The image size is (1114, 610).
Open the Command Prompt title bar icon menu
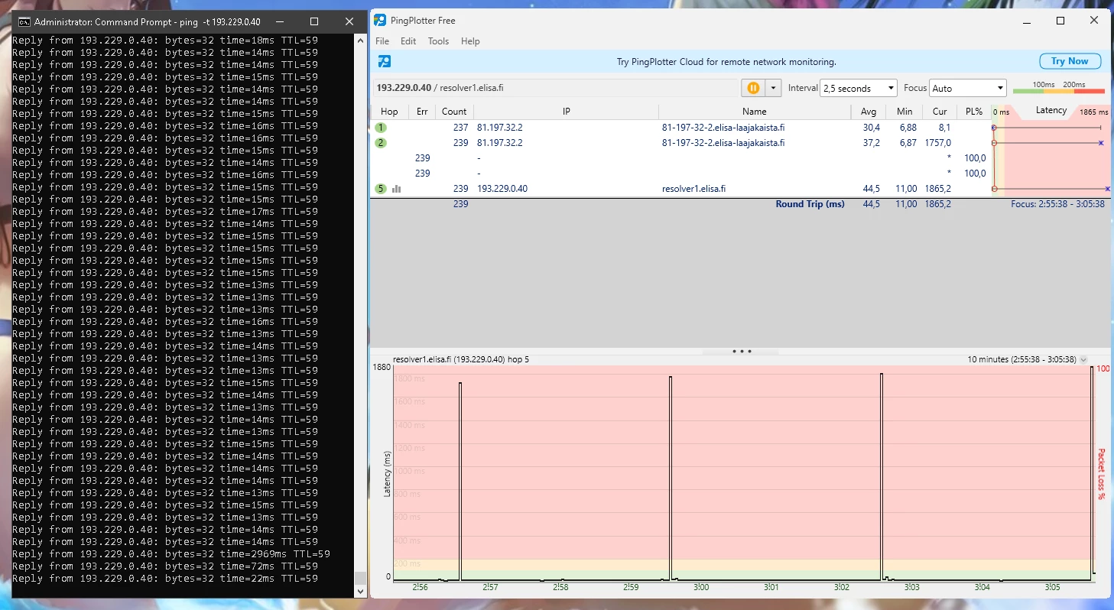point(24,21)
